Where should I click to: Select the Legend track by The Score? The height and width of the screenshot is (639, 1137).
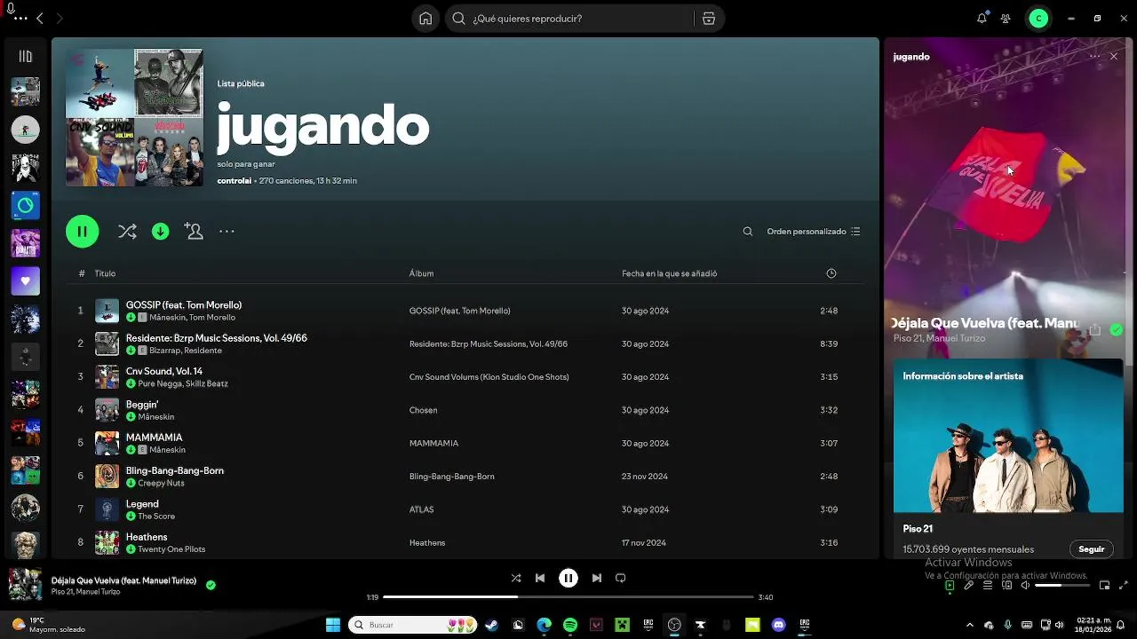pos(465,509)
